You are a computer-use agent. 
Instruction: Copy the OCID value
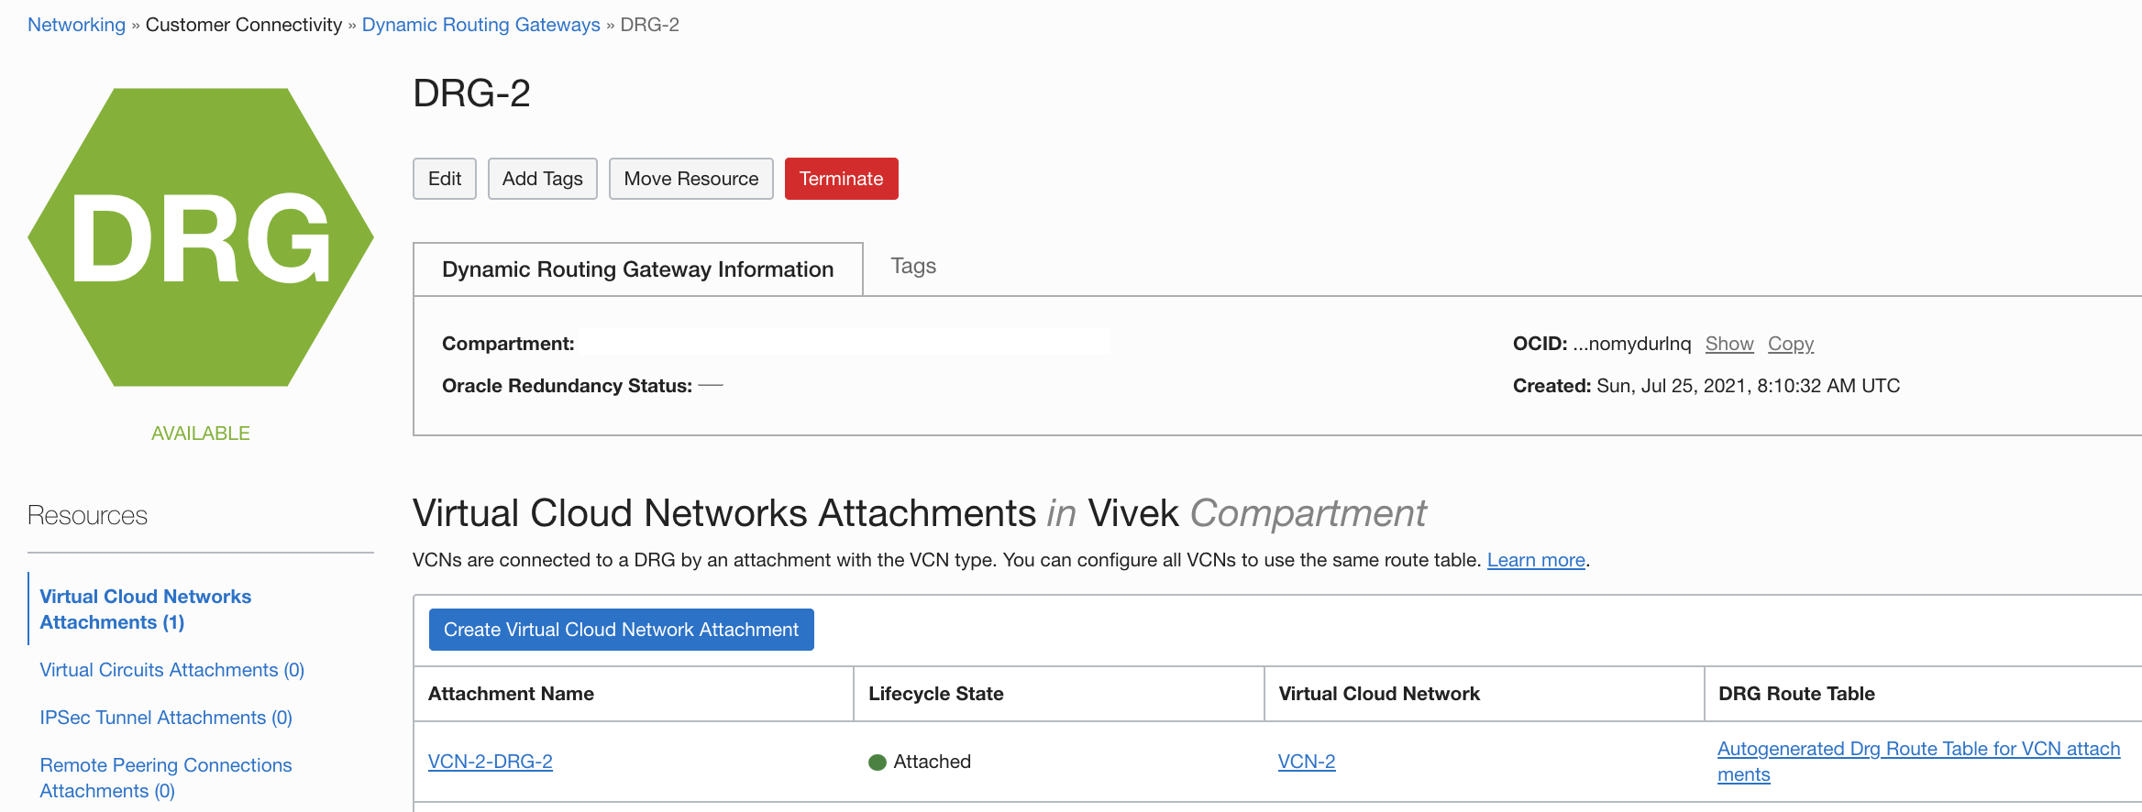tap(1790, 344)
